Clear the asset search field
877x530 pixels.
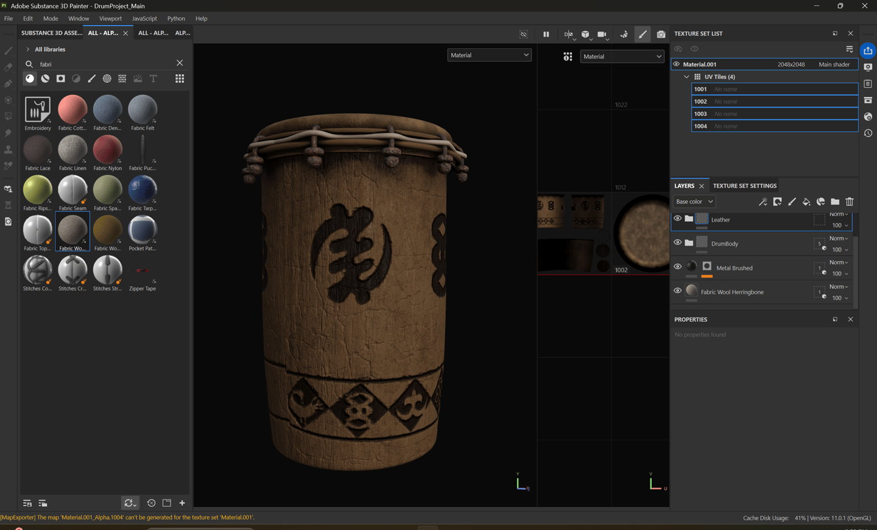[180, 63]
